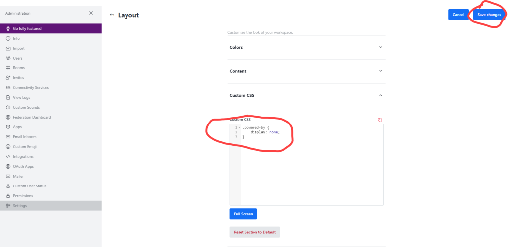Click the Cancel button
This screenshot has height=247, width=508.
pos(458,15)
